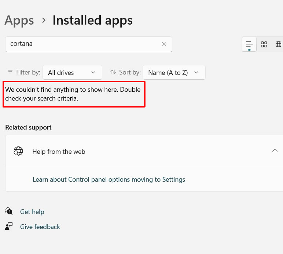
Task: Open the Get help link
Action: [32, 212]
